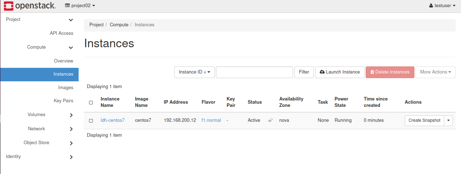Viewport: 461px width, 174px height.
Task: Open the Instance ID filter type dropdown
Action: [194, 72]
